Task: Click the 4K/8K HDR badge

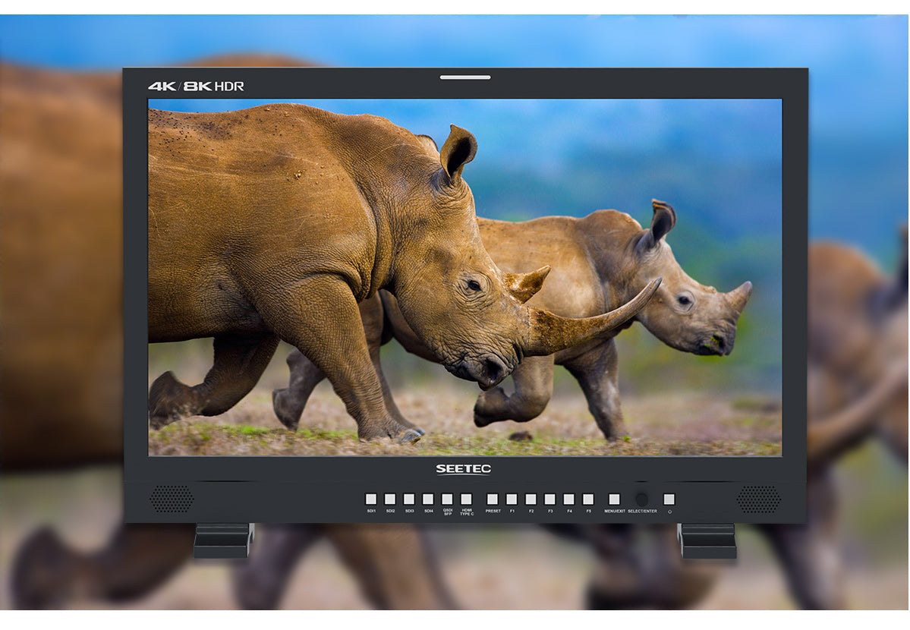Action: click(x=196, y=87)
